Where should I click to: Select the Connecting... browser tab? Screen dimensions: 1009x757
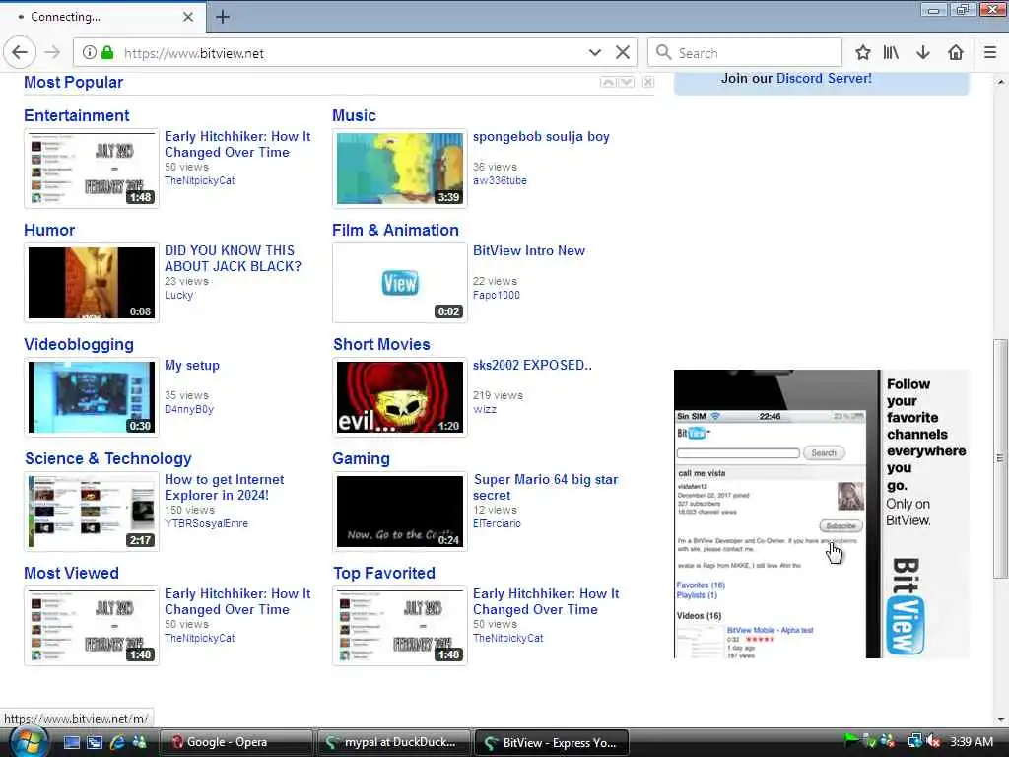(x=102, y=17)
